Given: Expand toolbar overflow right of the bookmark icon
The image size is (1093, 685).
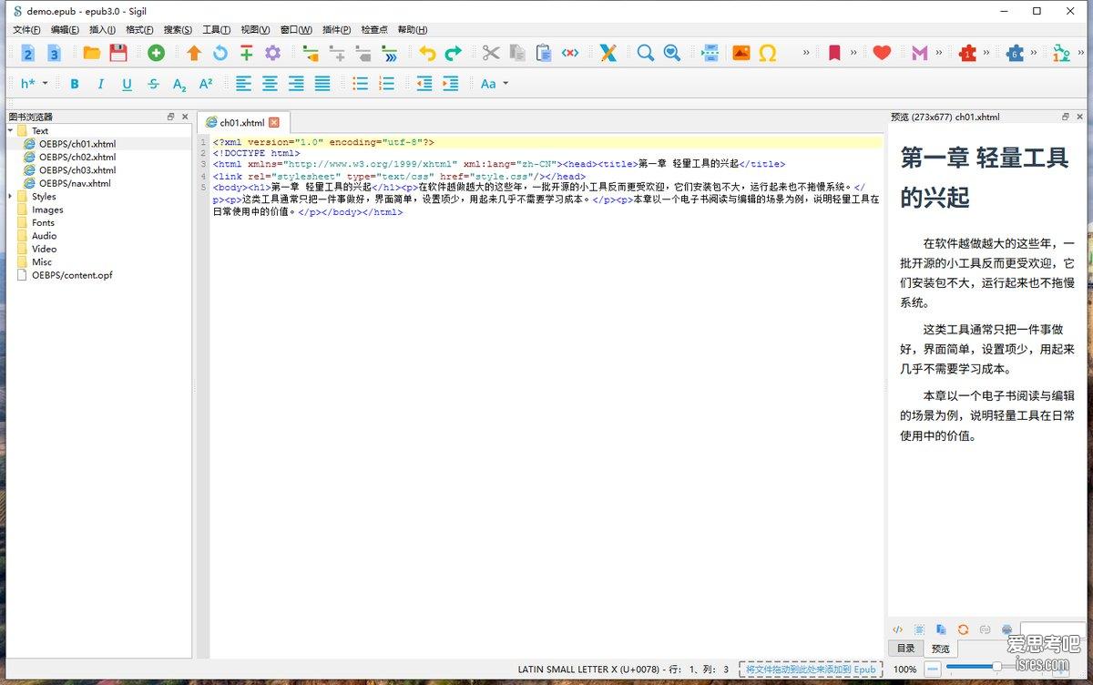Looking at the screenshot, I should [854, 53].
